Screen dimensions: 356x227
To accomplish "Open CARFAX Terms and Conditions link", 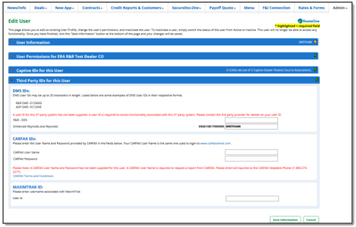I will [33, 176].
